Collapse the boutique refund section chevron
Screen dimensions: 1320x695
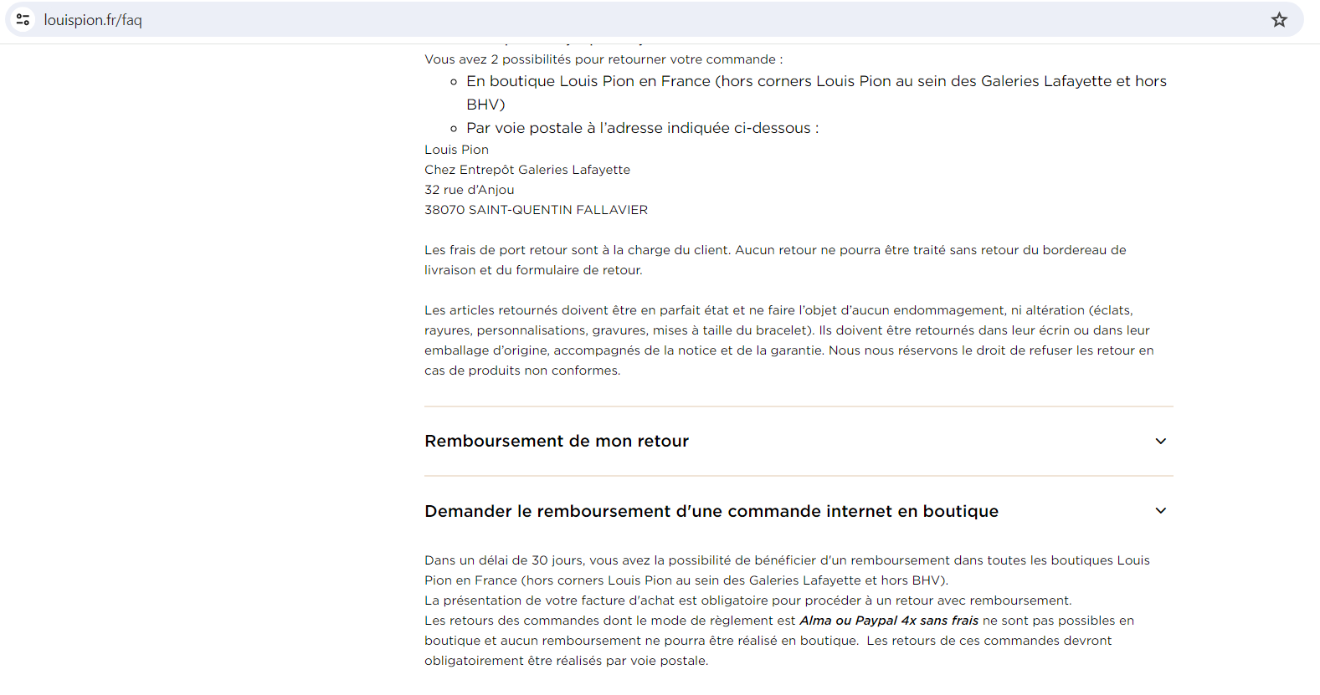coord(1161,511)
